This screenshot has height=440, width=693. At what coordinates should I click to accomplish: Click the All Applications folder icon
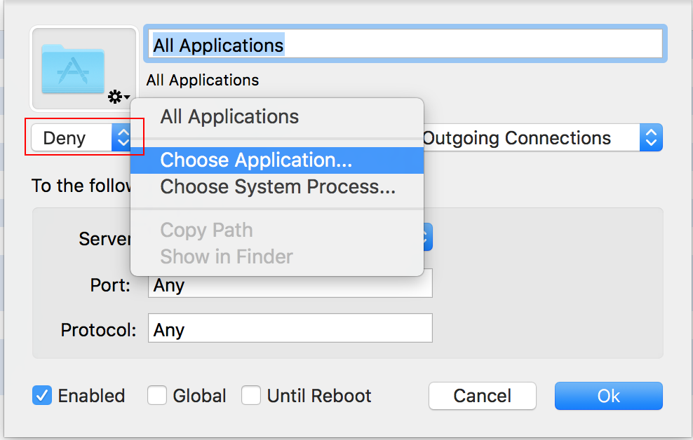point(73,68)
